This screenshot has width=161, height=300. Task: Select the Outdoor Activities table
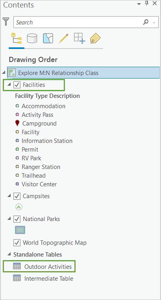(48, 266)
